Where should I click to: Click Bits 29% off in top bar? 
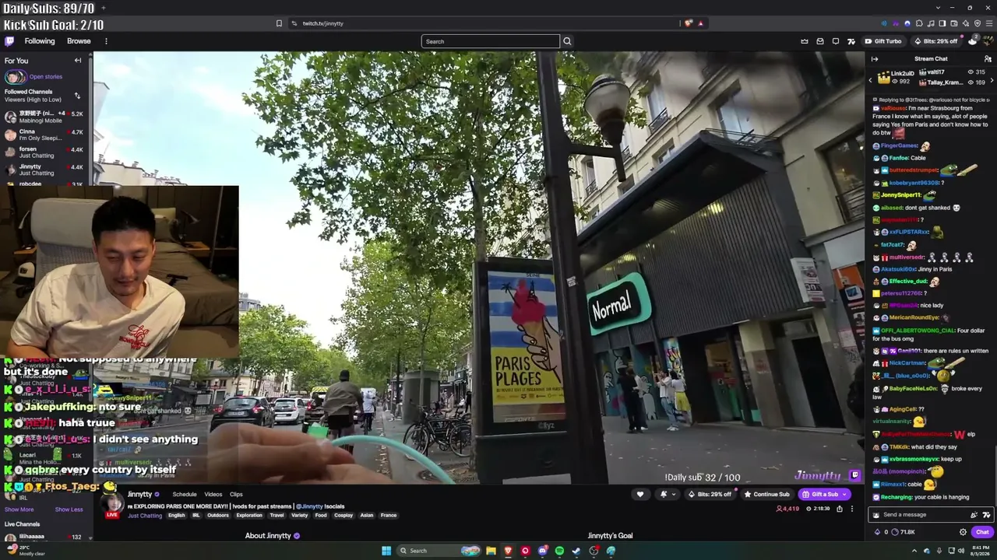pos(935,41)
